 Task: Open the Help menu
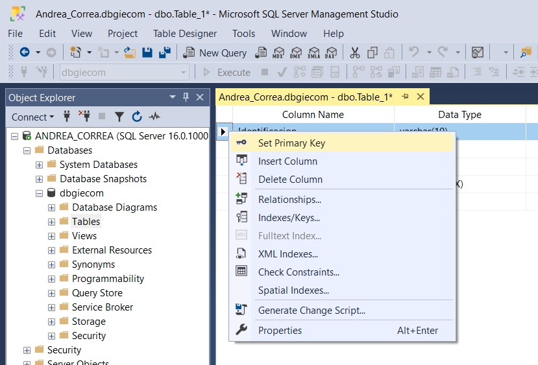(334, 34)
